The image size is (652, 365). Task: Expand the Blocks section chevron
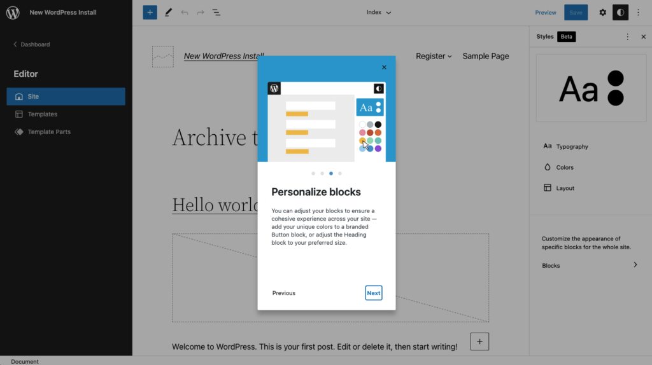pos(635,265)
